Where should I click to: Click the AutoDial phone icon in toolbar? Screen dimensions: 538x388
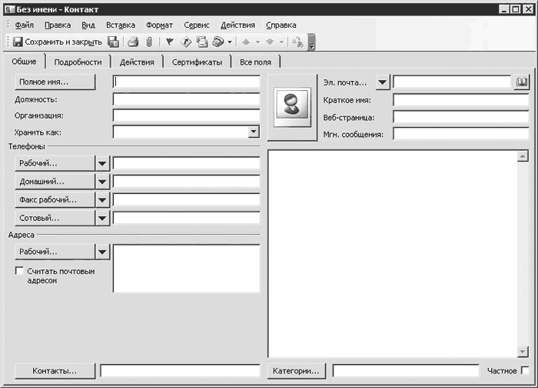tap(218, 42)
